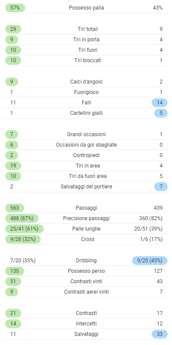Select the Cross 9/28 (32%) badge
This screenshot has width=172, height=345.
point(23,239)
